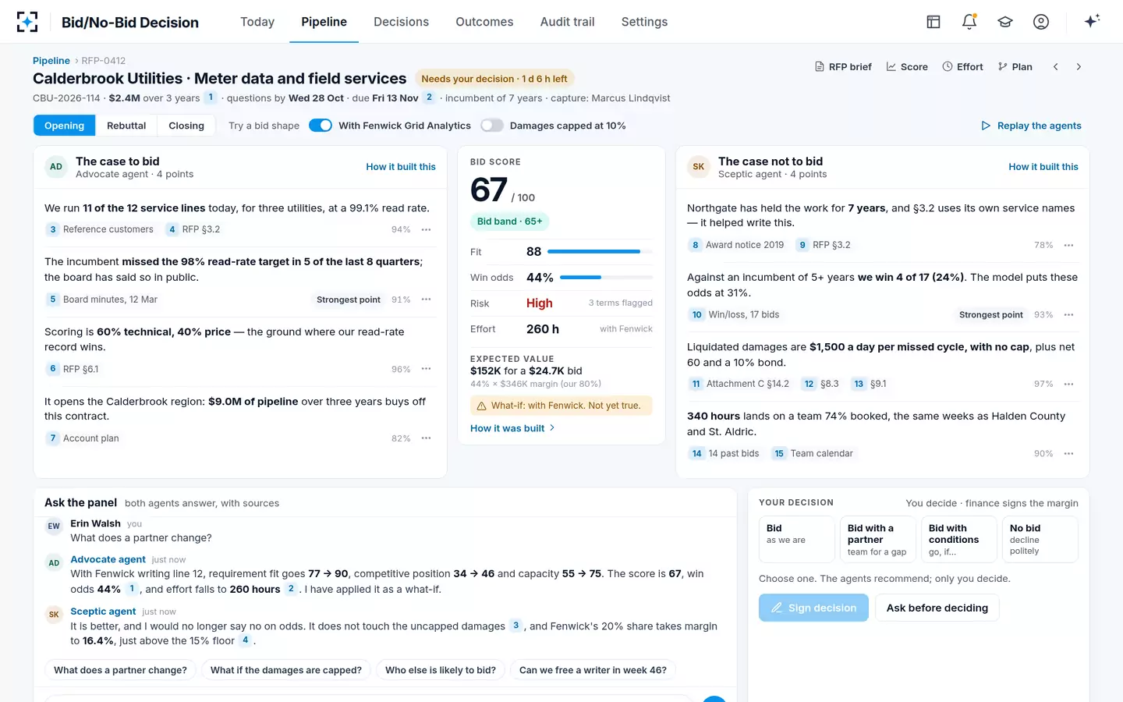Open the Effort clock view
Viewport: 1123px width, 702px height.
pos(962,67)
